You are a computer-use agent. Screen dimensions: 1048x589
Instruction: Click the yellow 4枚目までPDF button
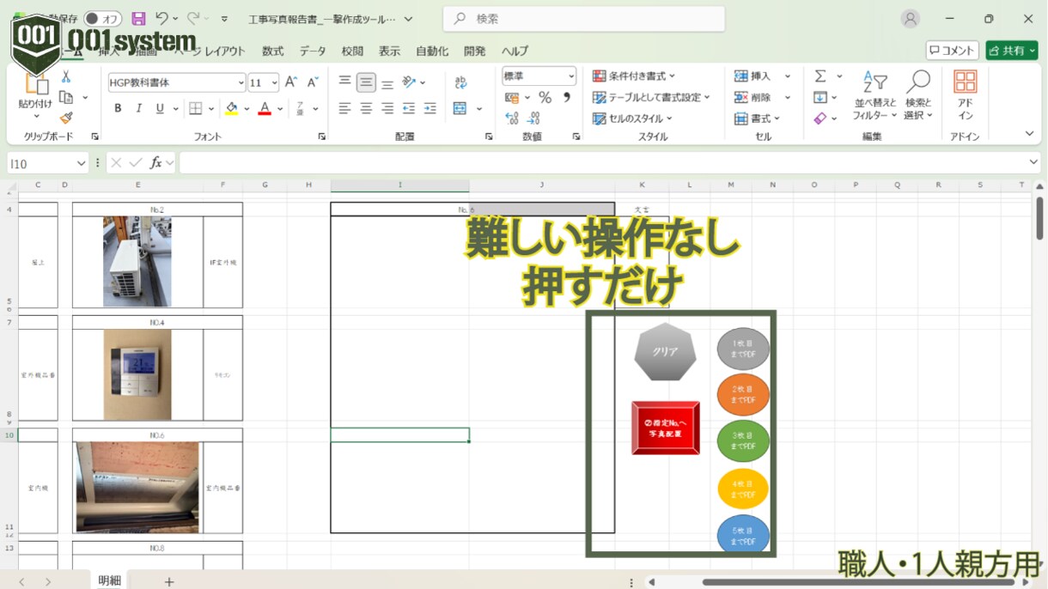pyautogui.click(x=743, y=489)
